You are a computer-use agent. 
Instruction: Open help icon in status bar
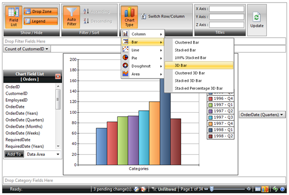click(282, 189)
